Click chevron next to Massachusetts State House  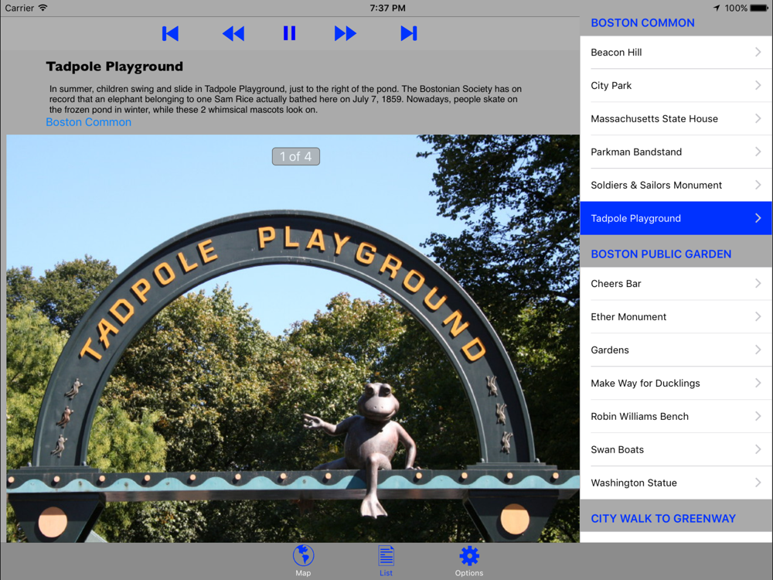tap(758, 118)
